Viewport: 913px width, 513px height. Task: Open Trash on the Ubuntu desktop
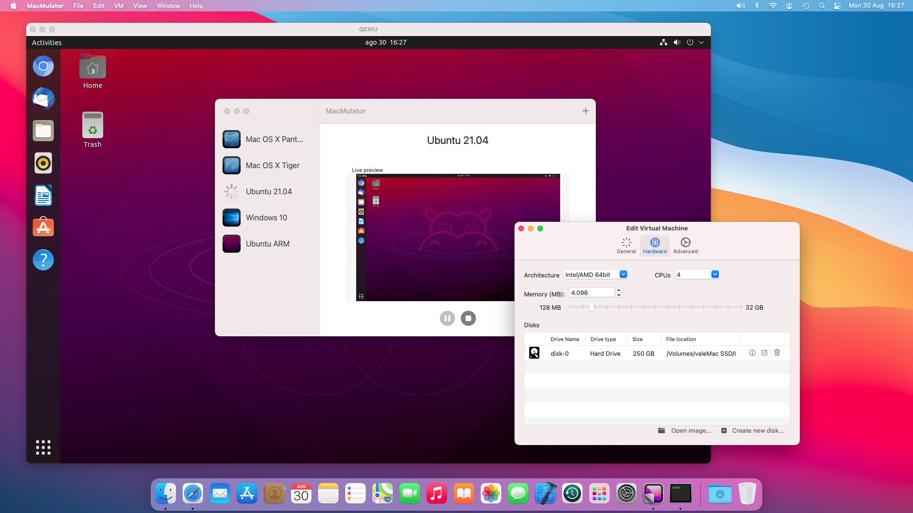pos(93,130)
